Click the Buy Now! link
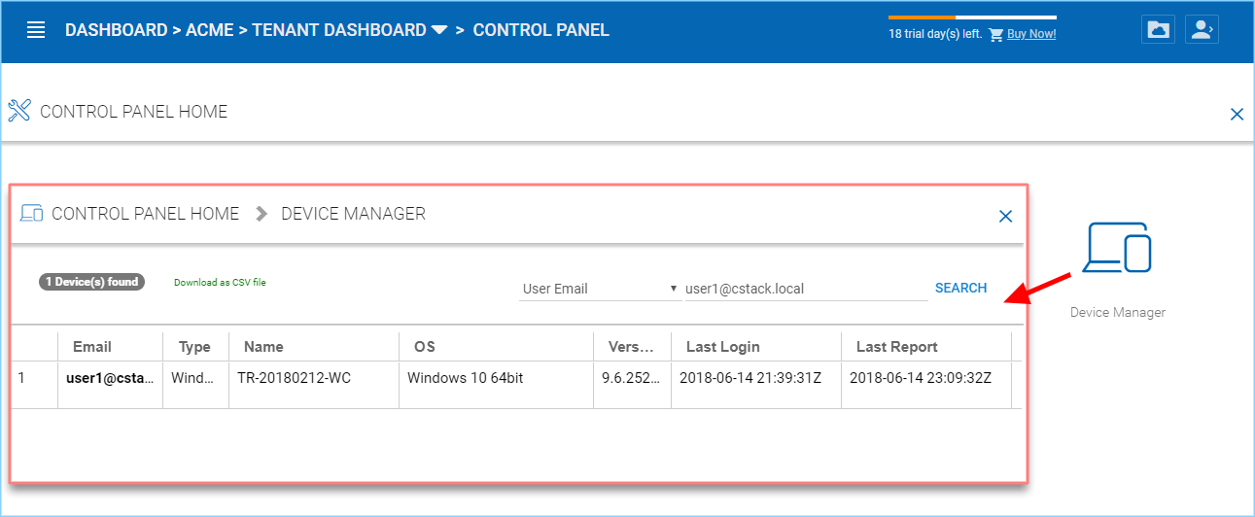This screenshot has width=1255, height=517. click(x=1031, y=34)
